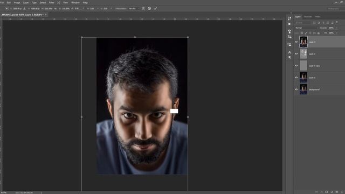Open the Opacity slider dropdown arrow

click(337, 28)
